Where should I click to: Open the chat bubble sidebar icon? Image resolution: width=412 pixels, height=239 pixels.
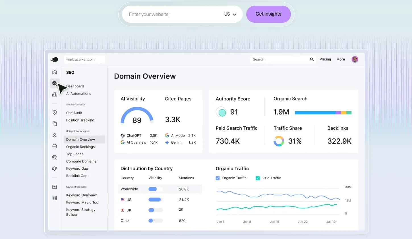[55, 146]
